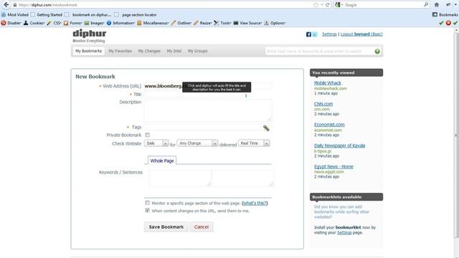
Task: Click the bookmark star in address bar
Action: click(x=316, y=5)
